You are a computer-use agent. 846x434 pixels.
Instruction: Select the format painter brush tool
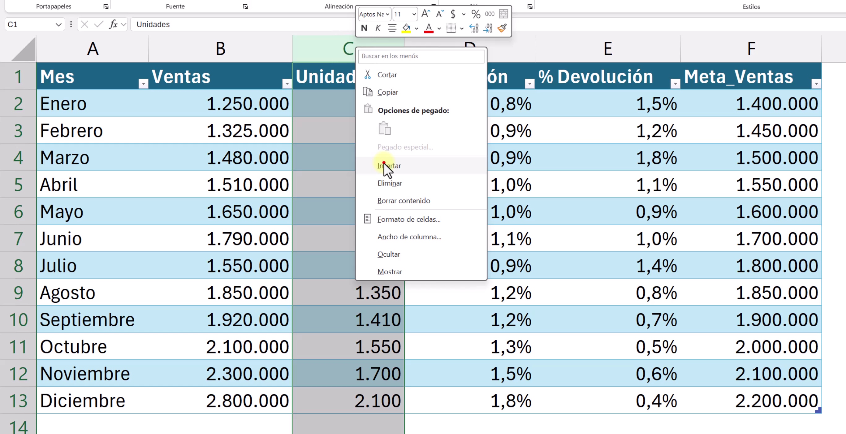[x=502, y=28]
